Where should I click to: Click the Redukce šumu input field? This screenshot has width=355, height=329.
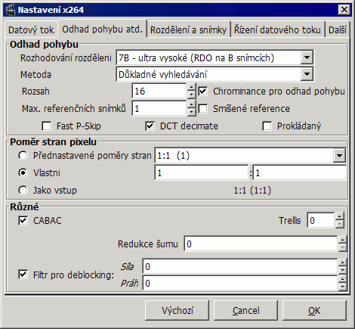click(x=261, y=244)
